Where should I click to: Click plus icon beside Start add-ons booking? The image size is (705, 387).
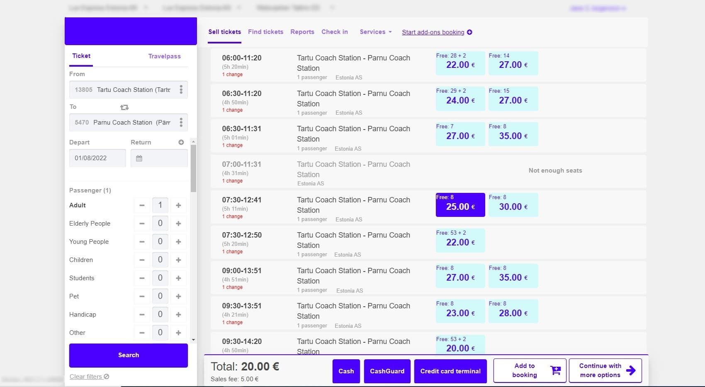(469, 32)
